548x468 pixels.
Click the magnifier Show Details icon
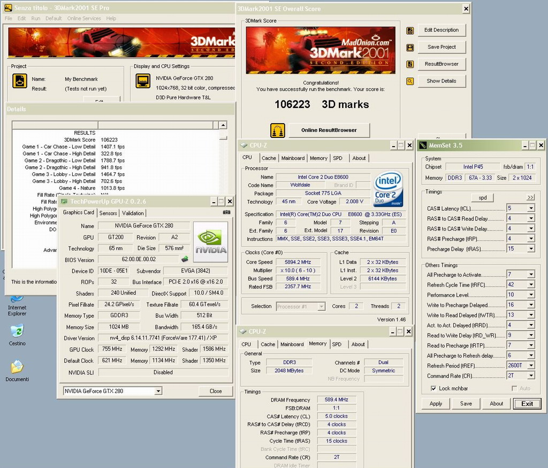(x=410, y=81)
